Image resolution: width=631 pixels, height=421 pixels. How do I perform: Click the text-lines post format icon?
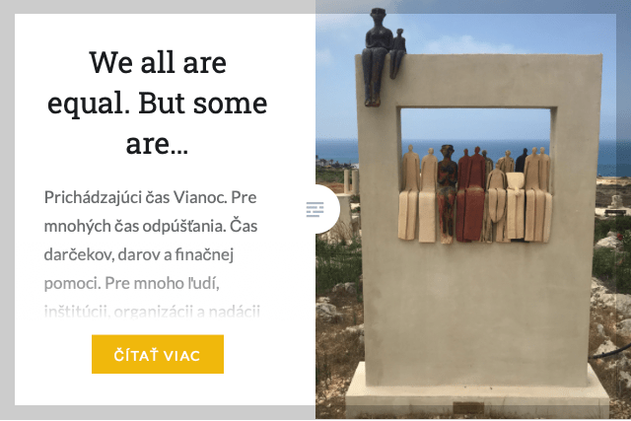(x=315, y=209)
